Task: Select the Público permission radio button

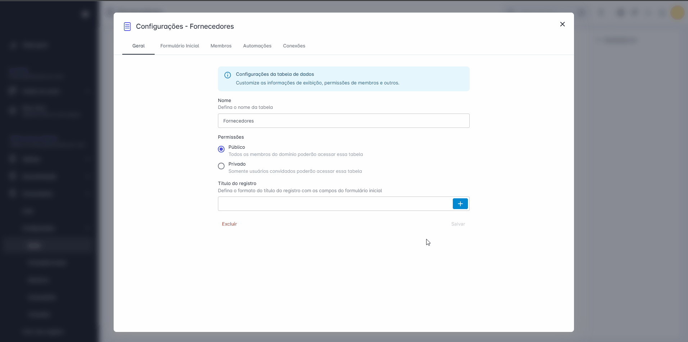Action: pyautogui.click(x=221, y=149)
